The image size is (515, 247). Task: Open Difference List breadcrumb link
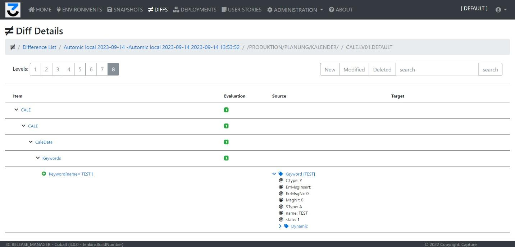click(x=39, y=47)
